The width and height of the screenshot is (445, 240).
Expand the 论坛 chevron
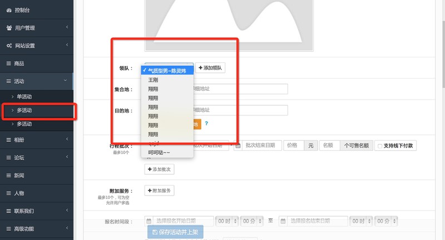[67, 157]
